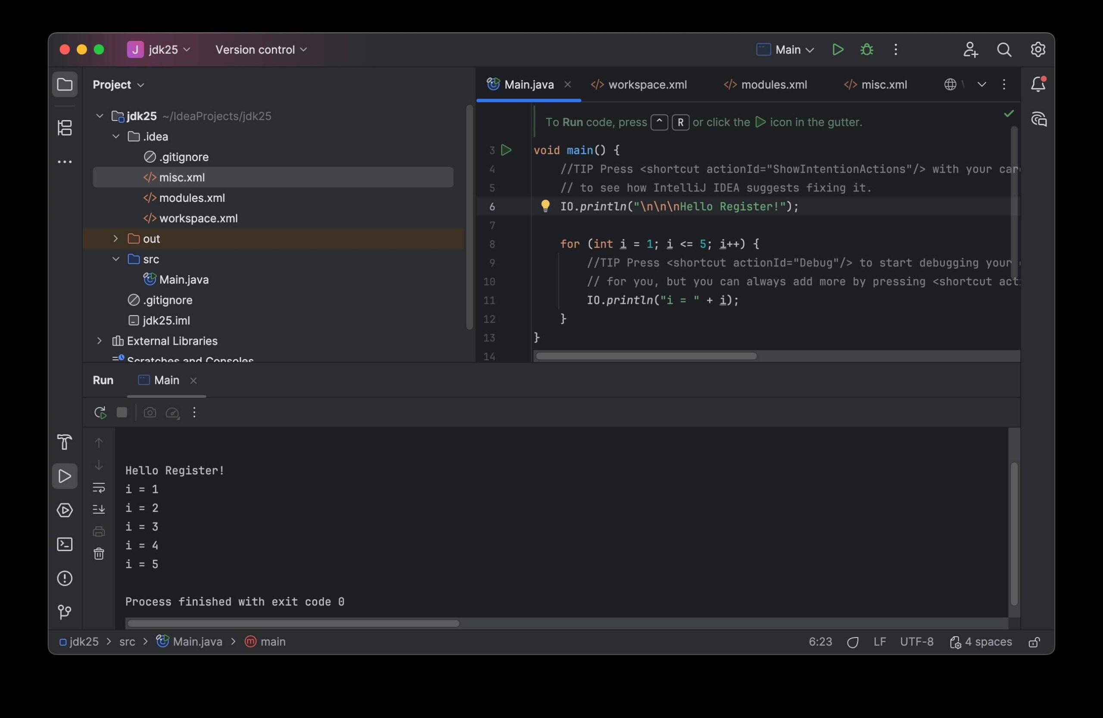The height and width of the screenshot is (718, 1103).
Task: Open the Build hammer tool window
Action: [x=65, y=442]
